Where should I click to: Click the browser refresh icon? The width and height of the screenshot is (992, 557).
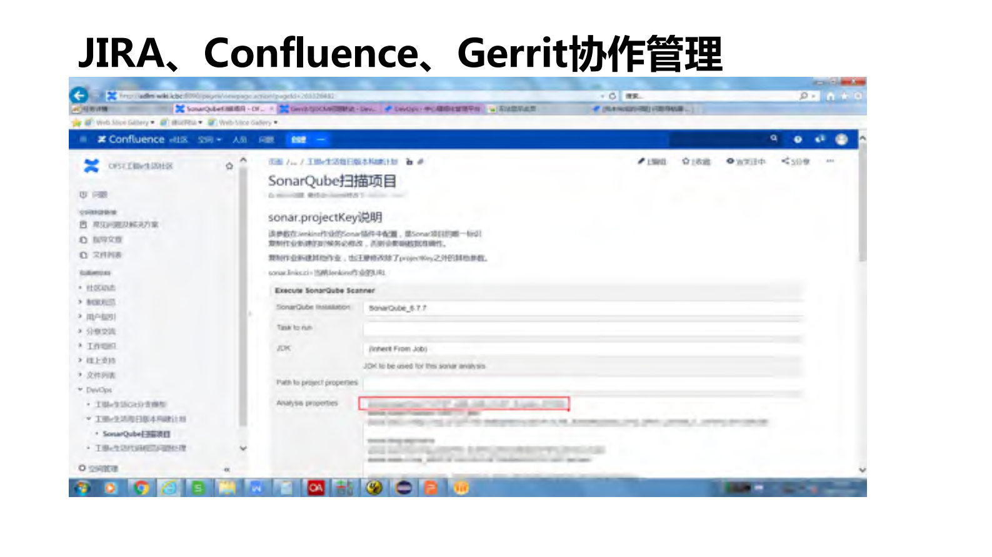point(613,96)
